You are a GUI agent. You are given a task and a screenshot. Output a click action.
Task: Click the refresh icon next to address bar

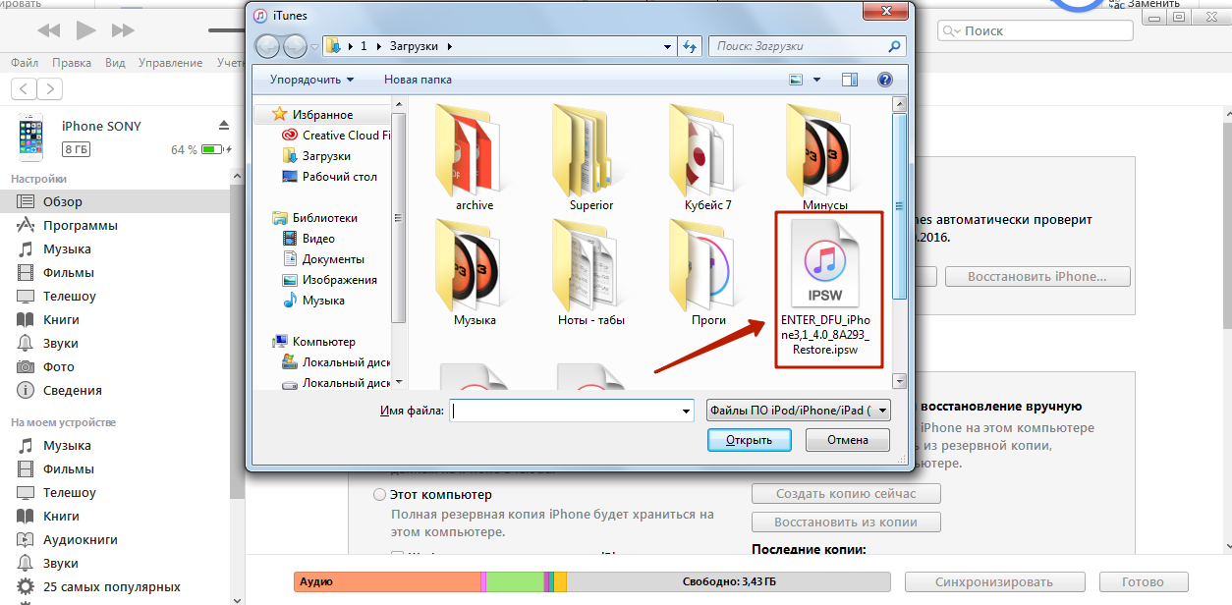(690, 46)
